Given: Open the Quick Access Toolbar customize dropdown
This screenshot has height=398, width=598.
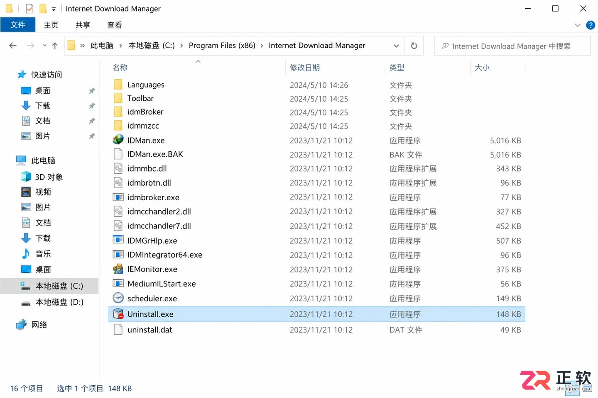Looking at the screenshot, I should 54,9.
